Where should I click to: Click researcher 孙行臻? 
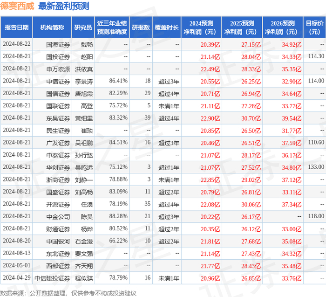click(84, 155)
